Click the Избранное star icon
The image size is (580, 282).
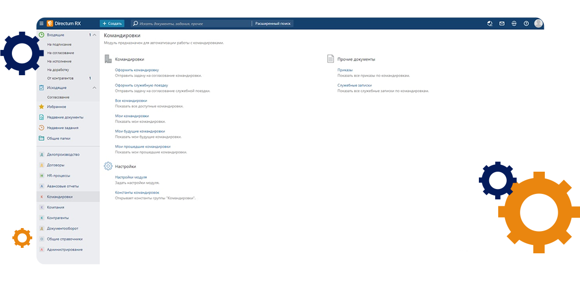coord(42,106)
